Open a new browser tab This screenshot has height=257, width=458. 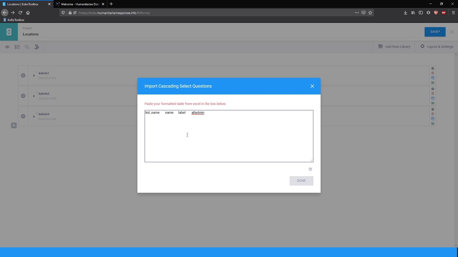[x=111, y=4]
